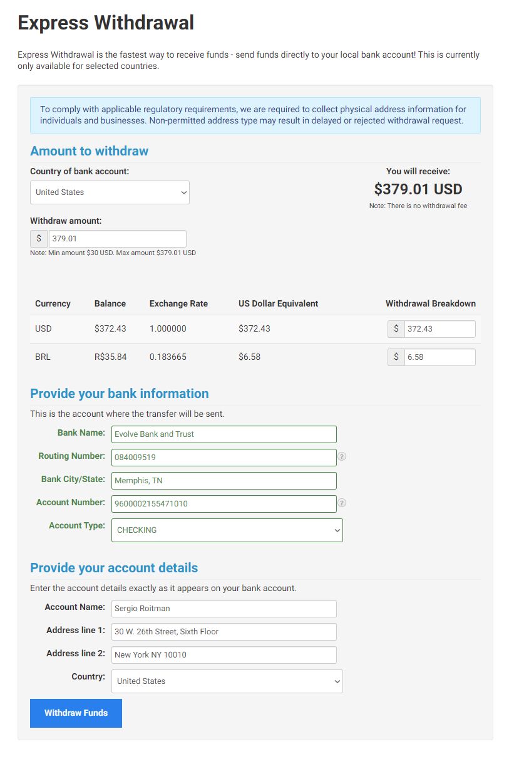Focus the USD withdrawal breakdown field
This screenshot has height=776, width=519.
pos(439,329)
